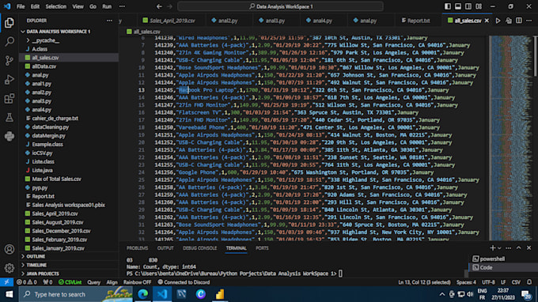Go forward with the navigation arrow
The image size is (538, 302).
(169, 6)
